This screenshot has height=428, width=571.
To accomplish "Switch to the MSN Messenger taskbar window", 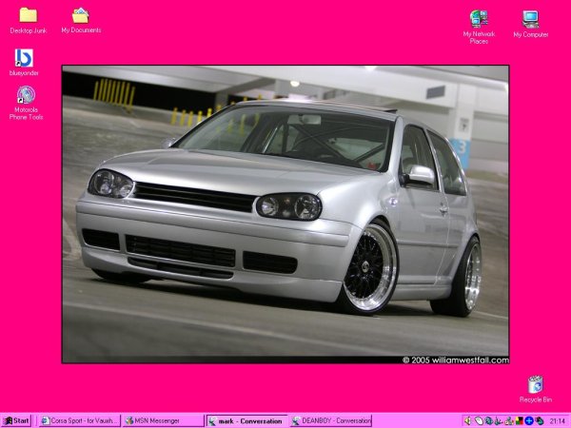I will pos(162,420).
